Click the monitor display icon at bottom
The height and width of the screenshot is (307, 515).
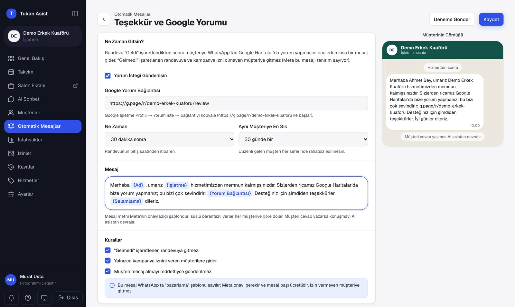(x=44, y=298)
